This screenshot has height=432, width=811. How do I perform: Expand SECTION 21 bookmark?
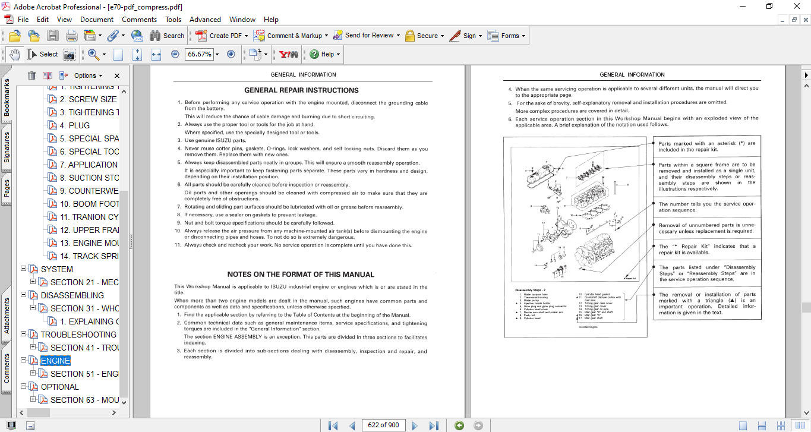(x=33, y=282)
